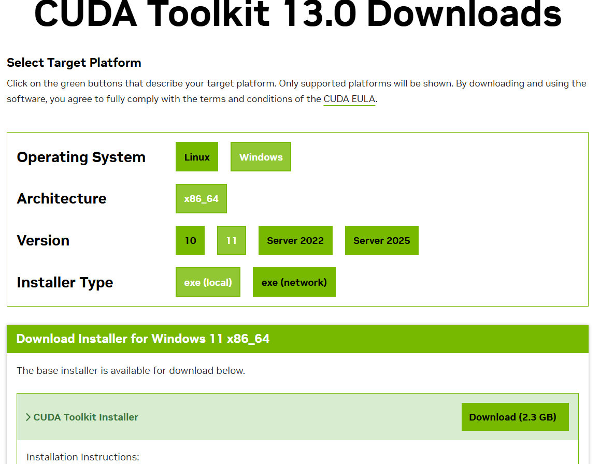Pick Windows version 10

tap(190, 240)
